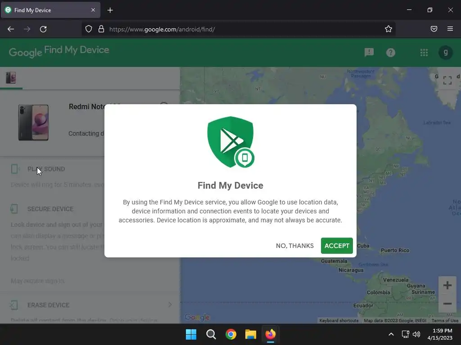
Task: Open Windows taskbar search
Action: (211, 334)
